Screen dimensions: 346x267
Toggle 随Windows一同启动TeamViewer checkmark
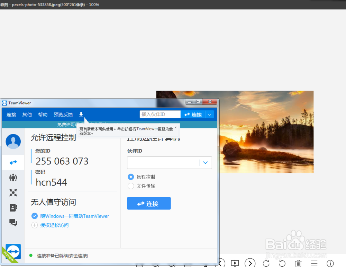tap(35, 216)
